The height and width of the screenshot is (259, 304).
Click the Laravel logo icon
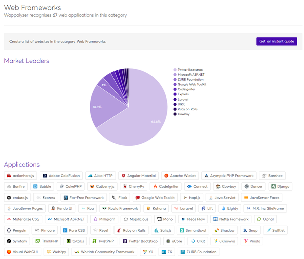pyautogui.click(x=176, y=208)
